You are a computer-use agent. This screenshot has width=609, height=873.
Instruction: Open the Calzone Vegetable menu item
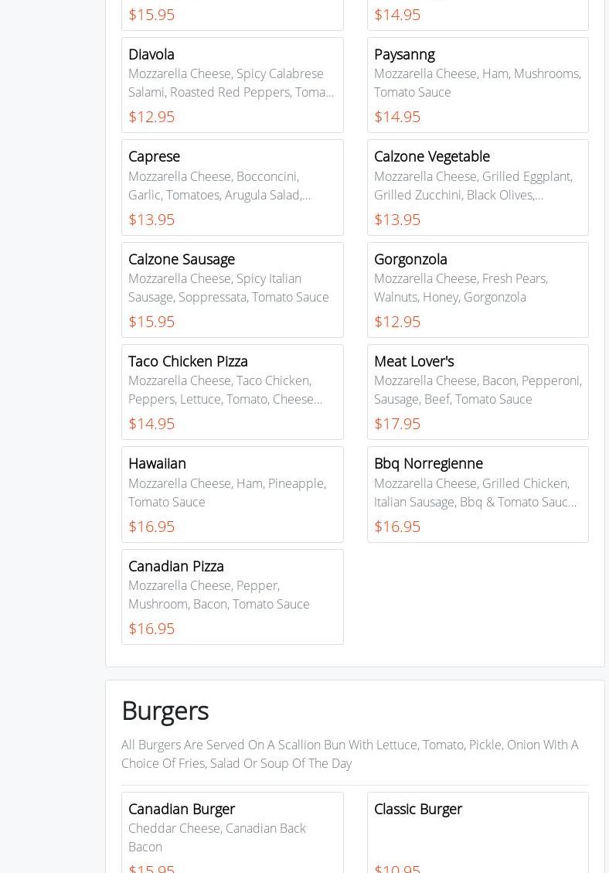pos(478,187)
